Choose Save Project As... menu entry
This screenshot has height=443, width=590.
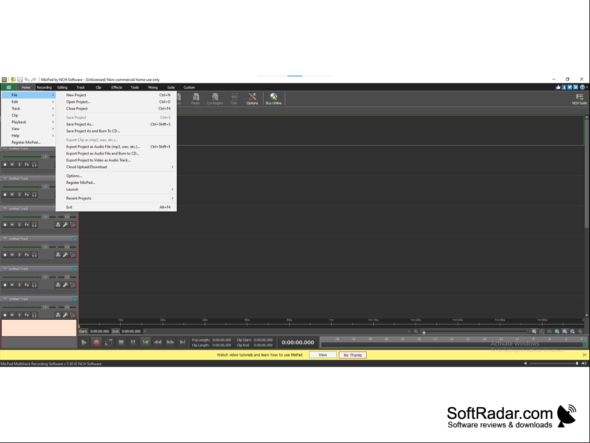pos(116,124)
